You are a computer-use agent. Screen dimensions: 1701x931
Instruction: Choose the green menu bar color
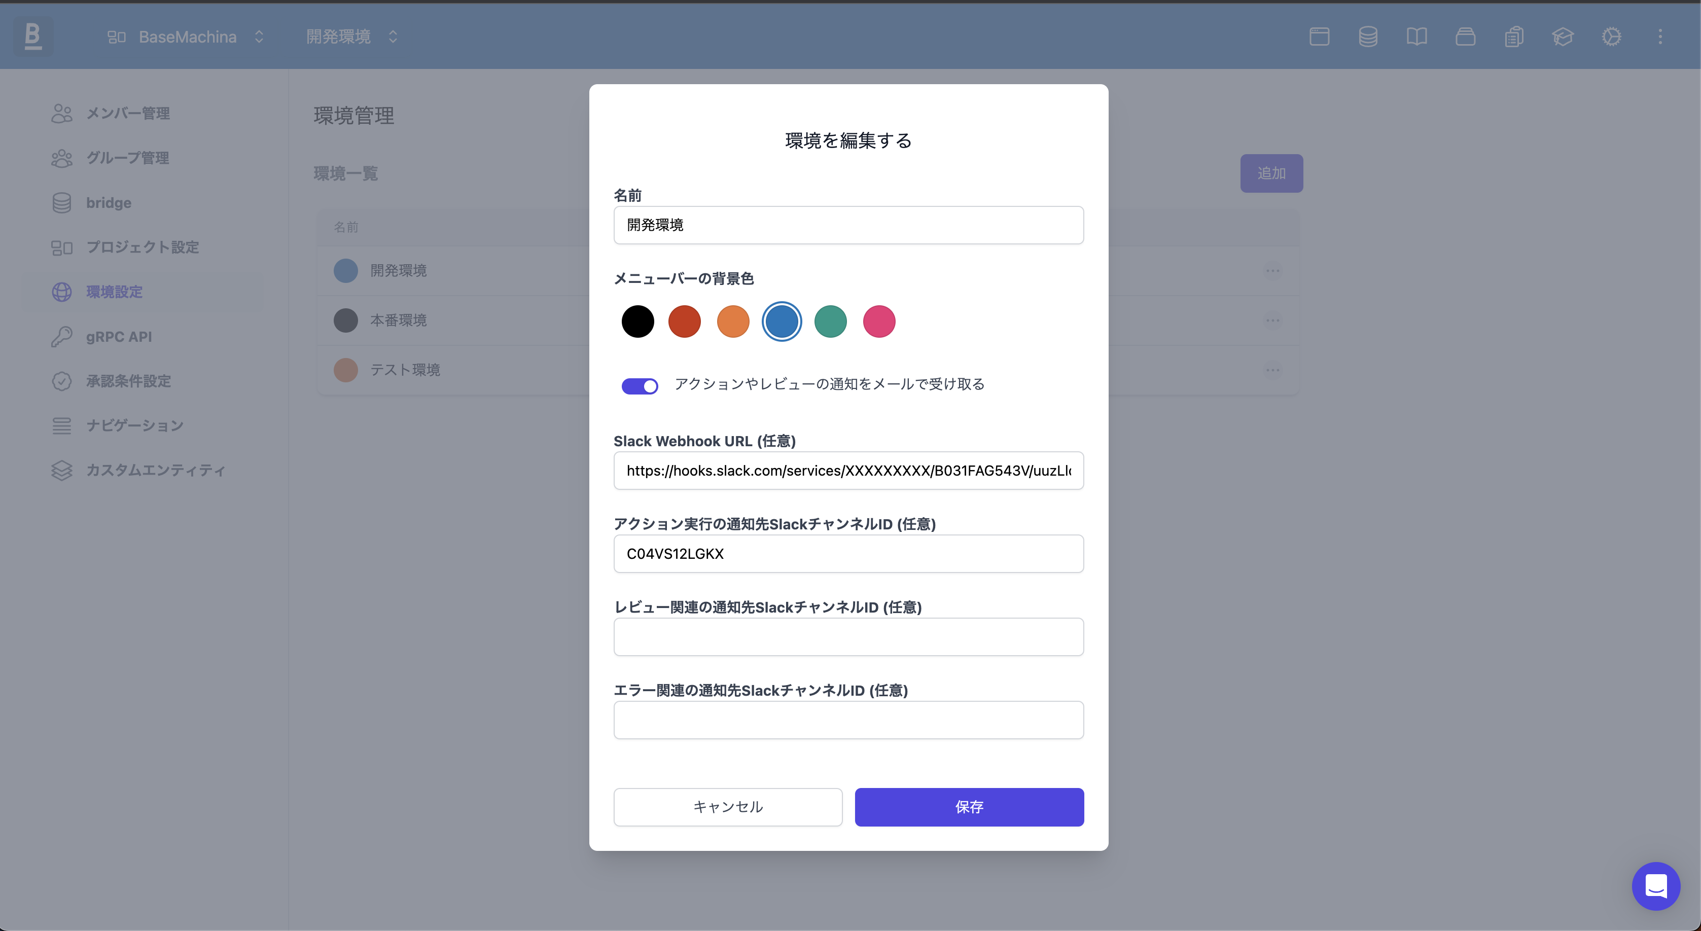tap(830, 321)
